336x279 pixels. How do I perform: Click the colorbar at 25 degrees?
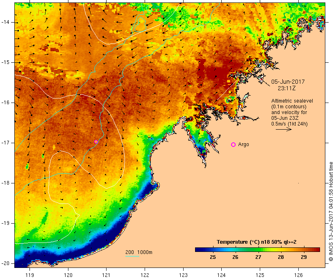pos(213,249)
